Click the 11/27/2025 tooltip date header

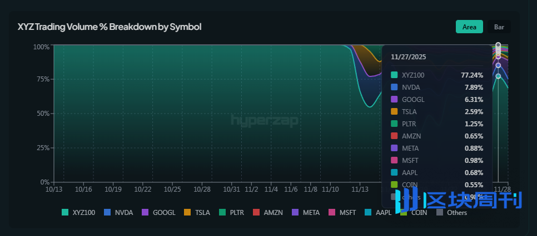pos(408,57)
